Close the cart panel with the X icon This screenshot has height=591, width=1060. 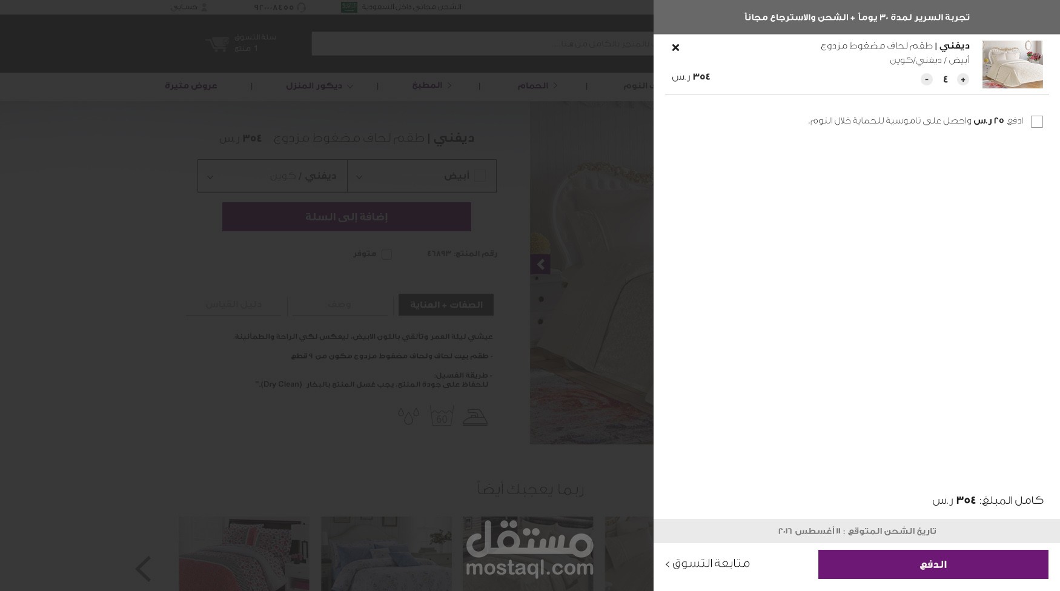click(675, 47)
